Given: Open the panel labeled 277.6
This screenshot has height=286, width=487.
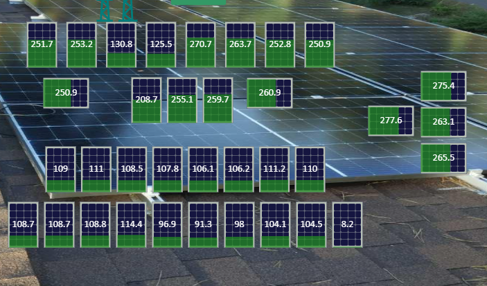Looking at the screenshot, I should click(x=391, y=120).
